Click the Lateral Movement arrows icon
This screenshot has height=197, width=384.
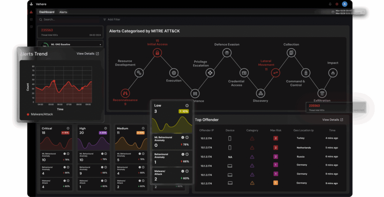[276, 73]
